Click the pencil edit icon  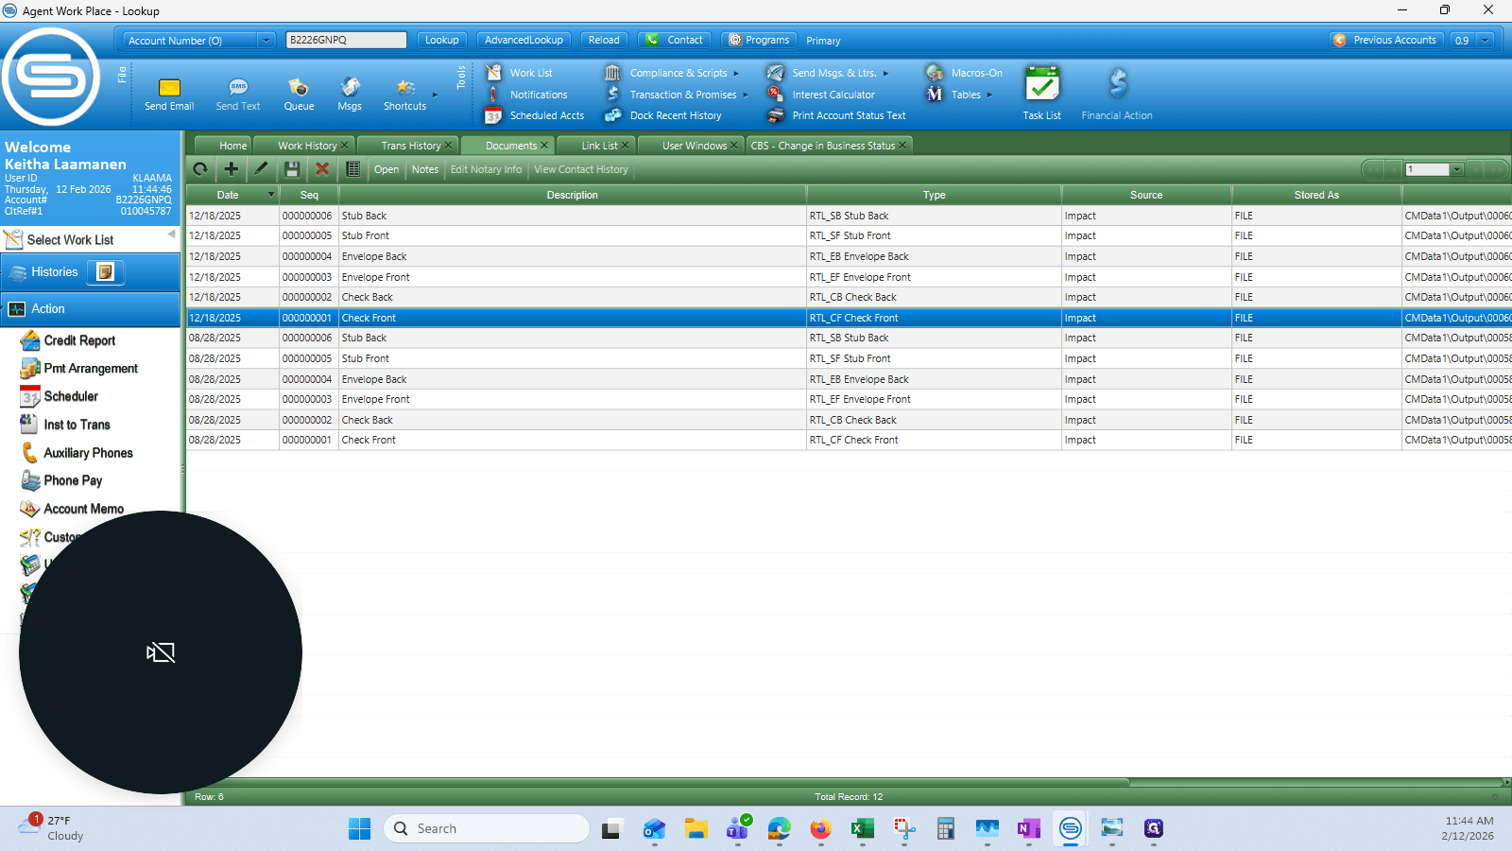(x=262, y=169)
